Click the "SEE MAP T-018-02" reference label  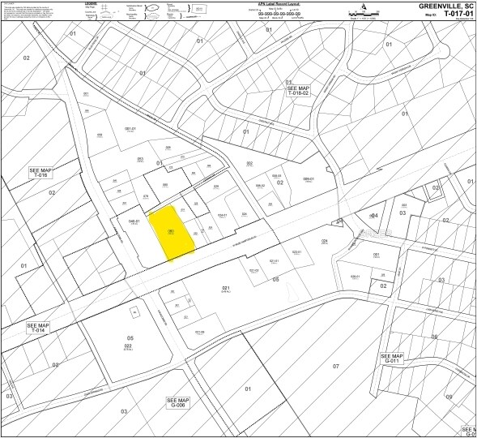click(299, 91)
